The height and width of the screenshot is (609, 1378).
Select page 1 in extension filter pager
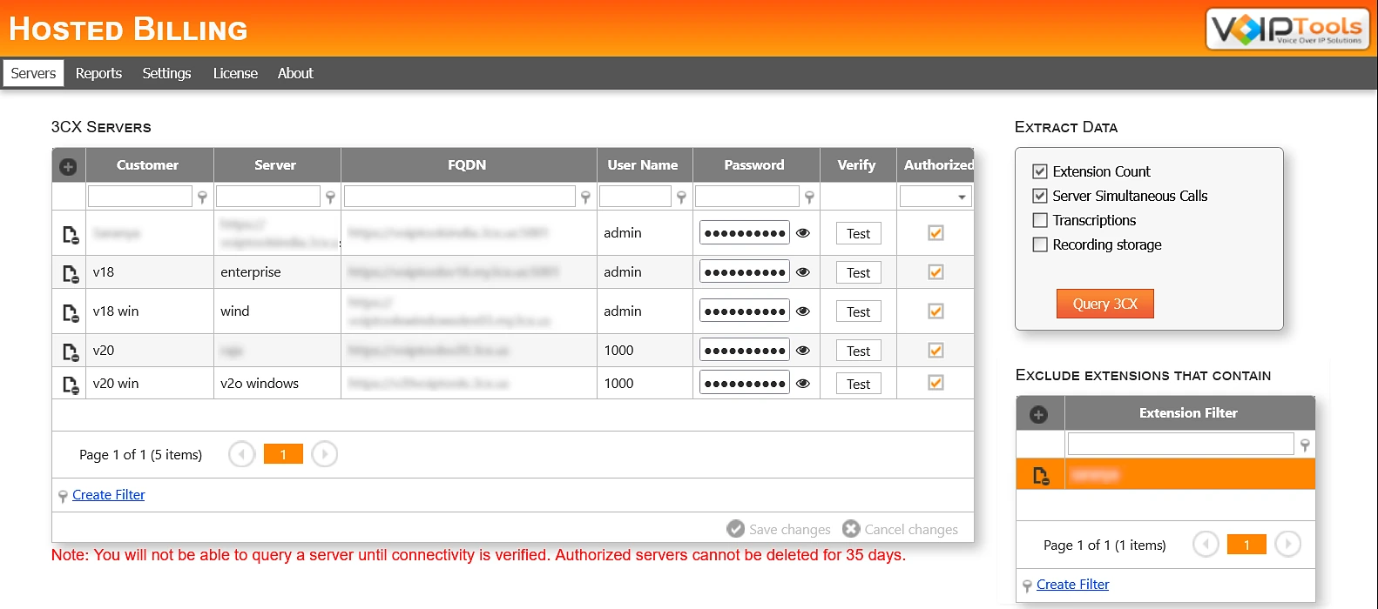pos(1246,545)
